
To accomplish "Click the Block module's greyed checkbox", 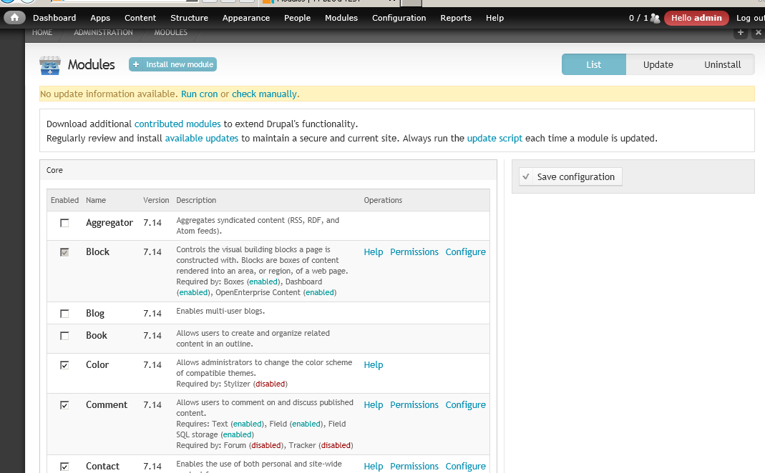I will [64, 252].
